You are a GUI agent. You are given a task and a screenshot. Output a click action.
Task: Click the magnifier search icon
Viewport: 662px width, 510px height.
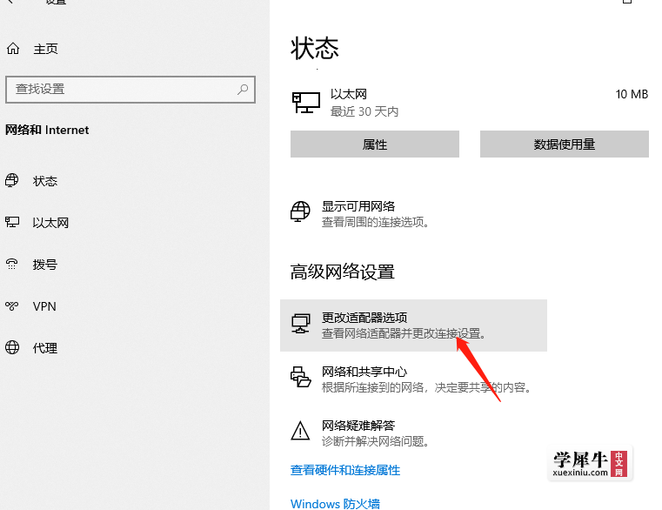243,89
